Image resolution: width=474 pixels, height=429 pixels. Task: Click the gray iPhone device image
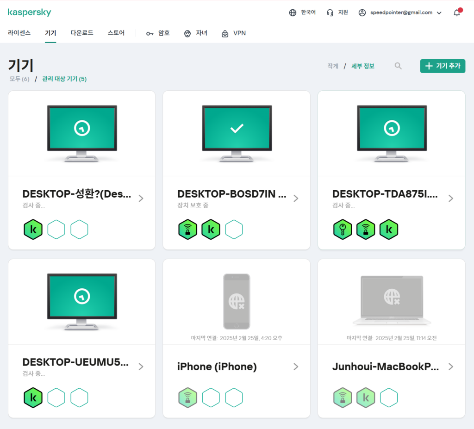(237, 301)
